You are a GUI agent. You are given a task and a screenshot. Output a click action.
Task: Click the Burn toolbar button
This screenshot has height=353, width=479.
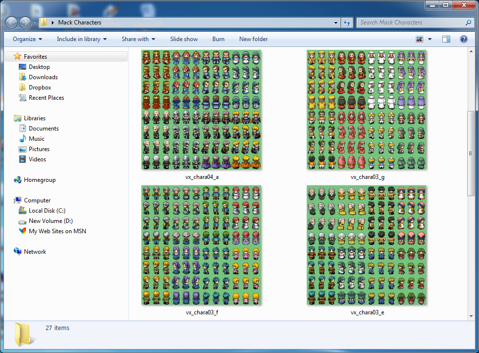point(218,39)
